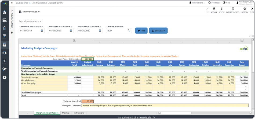This screenshot has height=119, width=255.
Task: Click the Export to Excel icon
Action: coord(233,9)
